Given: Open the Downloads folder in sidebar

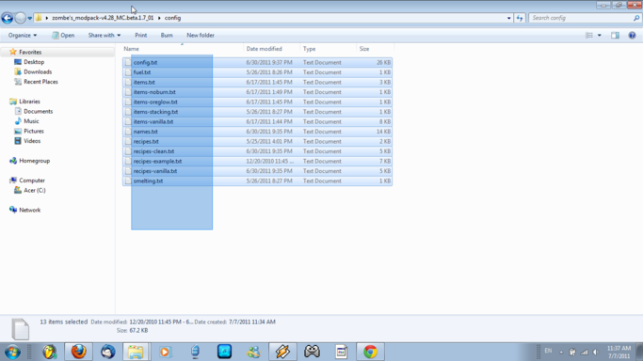Looking at the screenshot, I should click(38, 71).
